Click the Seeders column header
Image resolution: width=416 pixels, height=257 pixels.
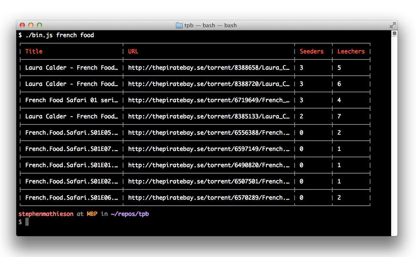pos(311,51)
